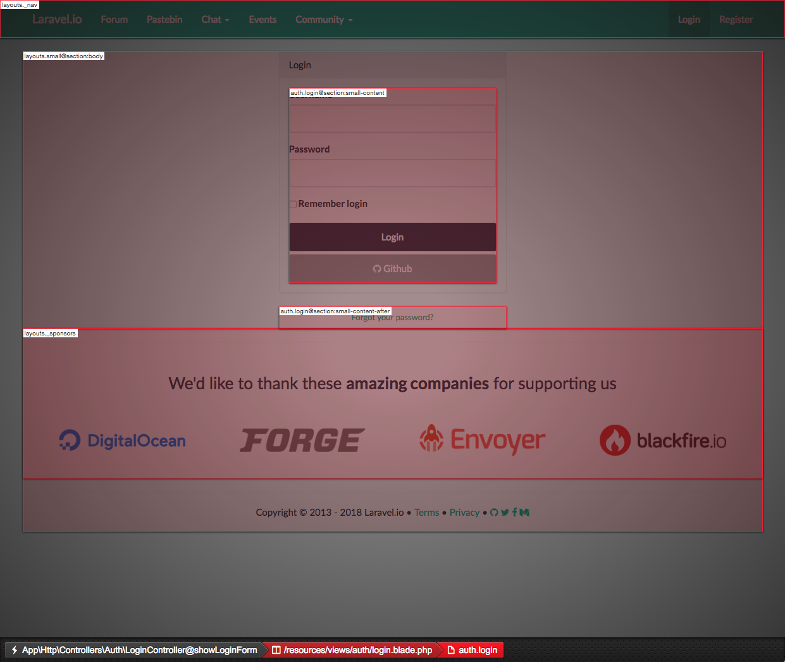Click the LoginController@showLoginForm debug bar item
The image size is (785, 662).
[x=134, y=650]
